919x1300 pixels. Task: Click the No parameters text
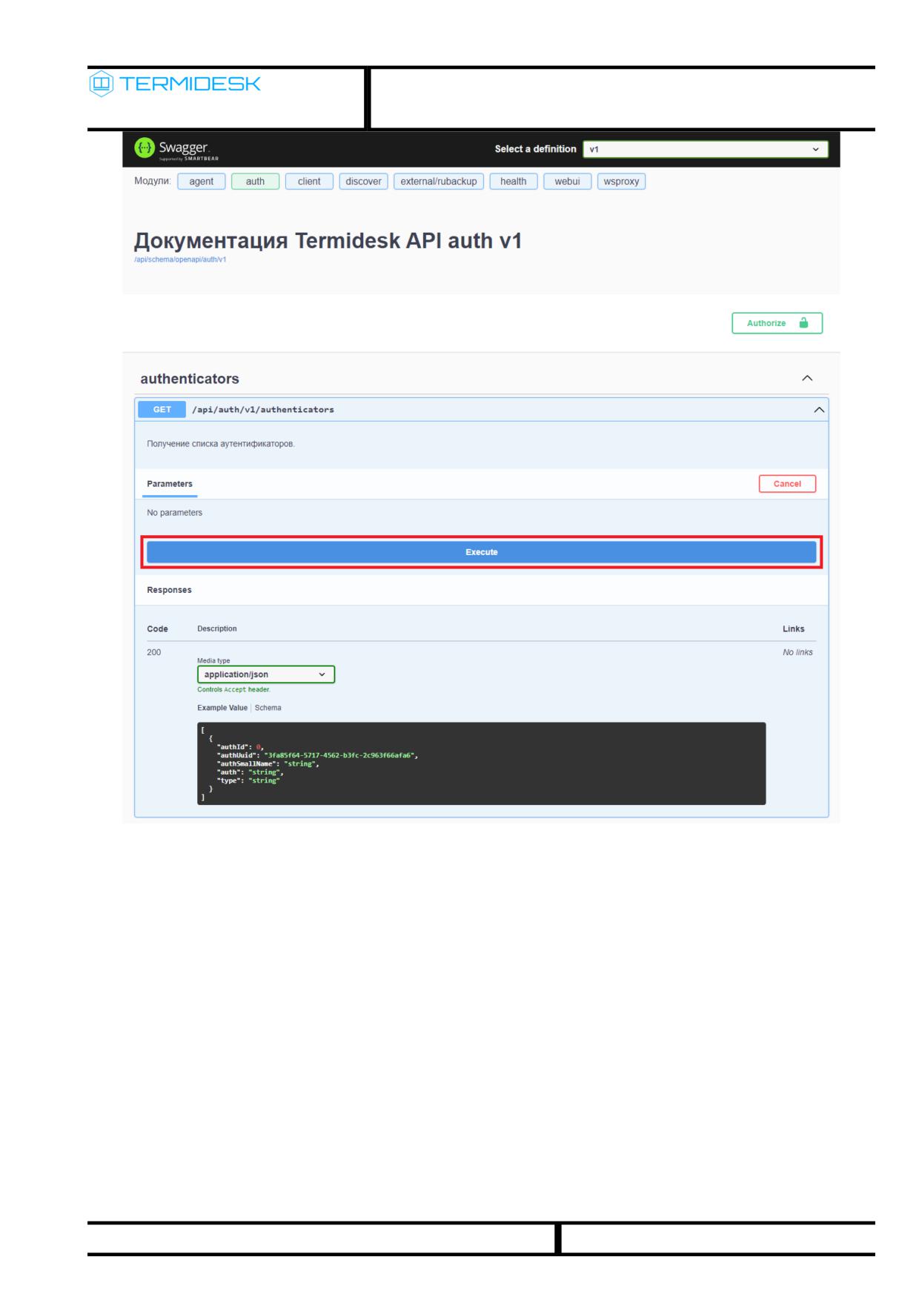[x=175, y=513]
